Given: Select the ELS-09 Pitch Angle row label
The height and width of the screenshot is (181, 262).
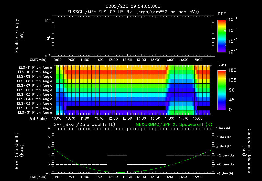Looking at the screenshot, I should [35, 77].
